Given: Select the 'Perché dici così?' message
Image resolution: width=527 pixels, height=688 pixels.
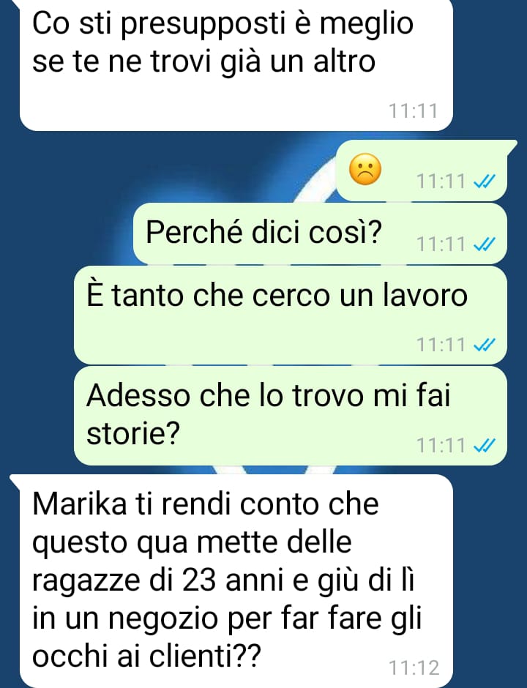Looking at the screenshot, I should [320, 233].
